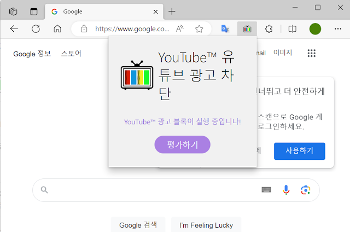Open the Google 정보 link
350x232 pixels.
[x=32, y=54]
